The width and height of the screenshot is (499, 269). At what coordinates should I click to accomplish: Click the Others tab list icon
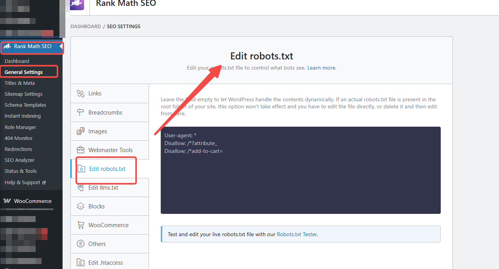tap(81, 244)
